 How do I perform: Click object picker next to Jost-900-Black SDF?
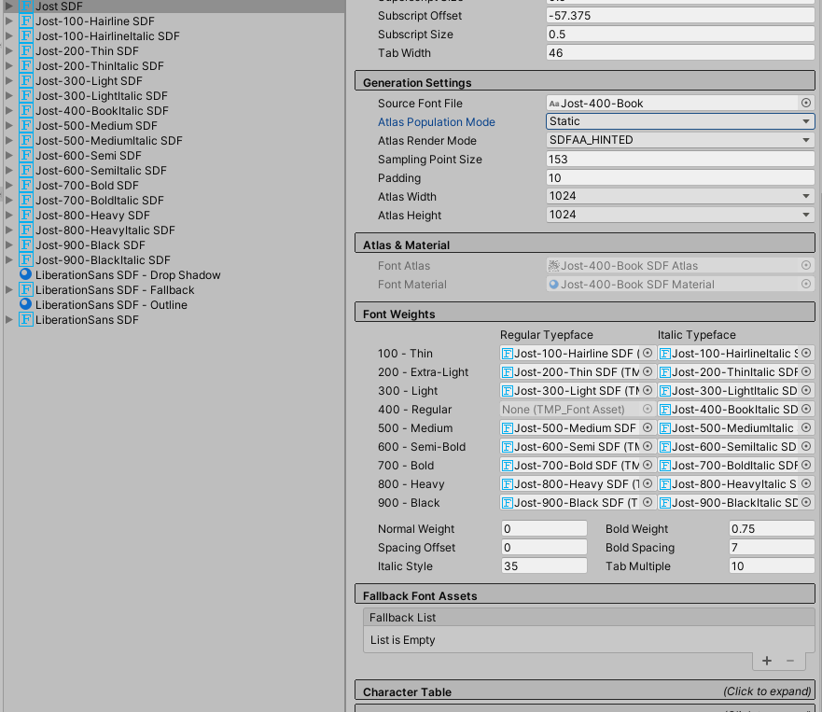[x=648, y=502]
